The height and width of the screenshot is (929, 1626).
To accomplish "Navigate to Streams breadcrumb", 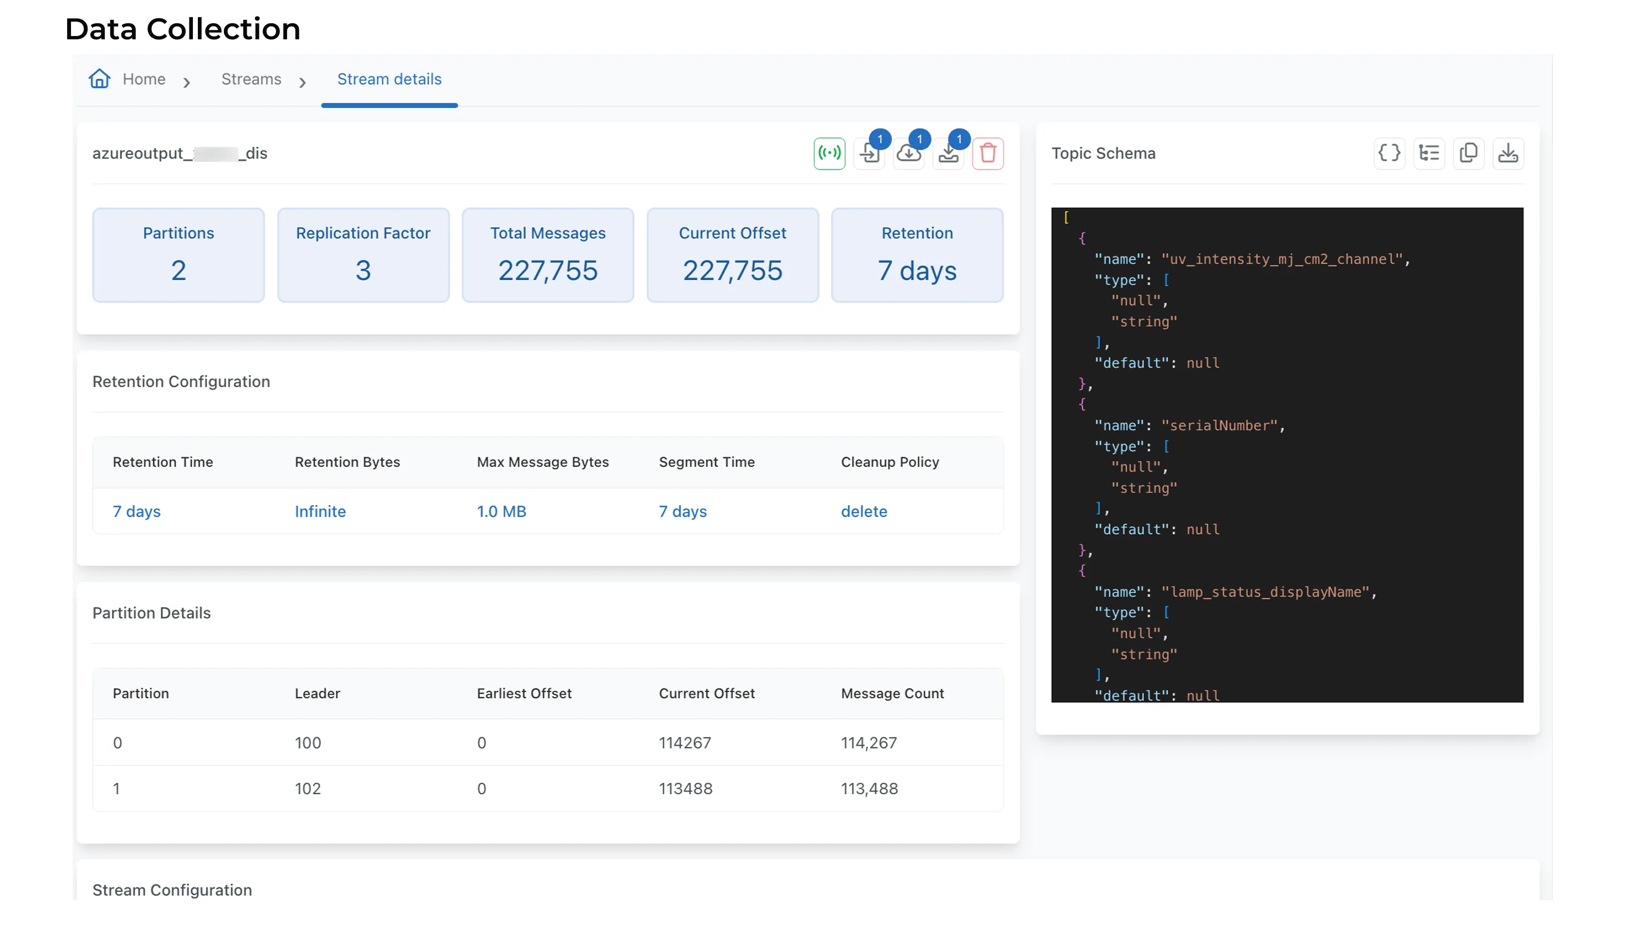I will click(x=251, y=79).
